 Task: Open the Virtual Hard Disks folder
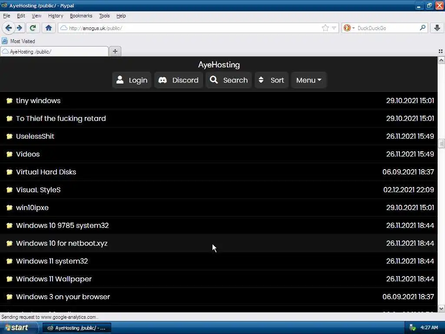pos(46,172)
